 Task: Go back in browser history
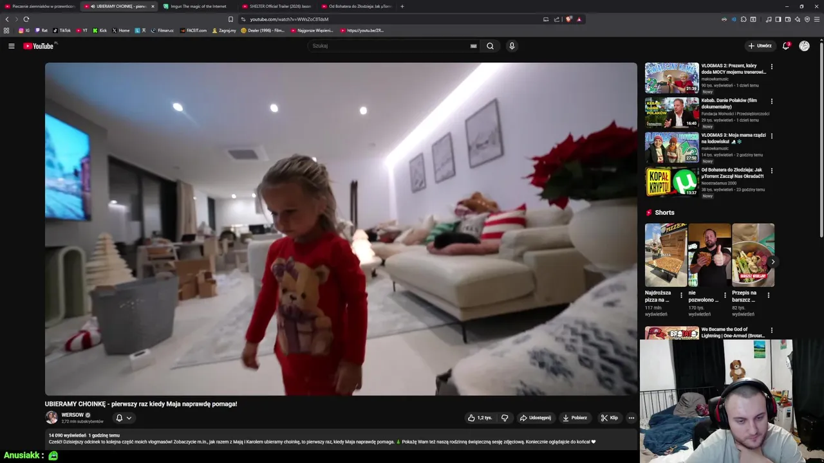tap(7, 19)
